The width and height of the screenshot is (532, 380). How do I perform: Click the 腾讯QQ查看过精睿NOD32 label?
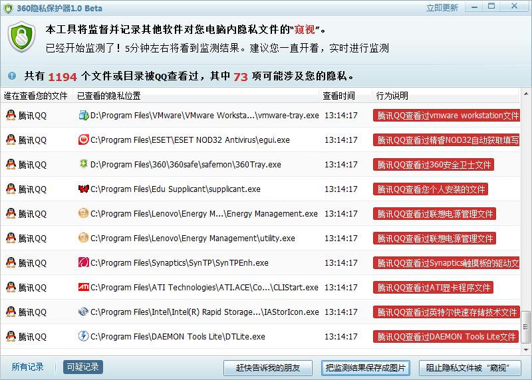[x=446, y=140]
